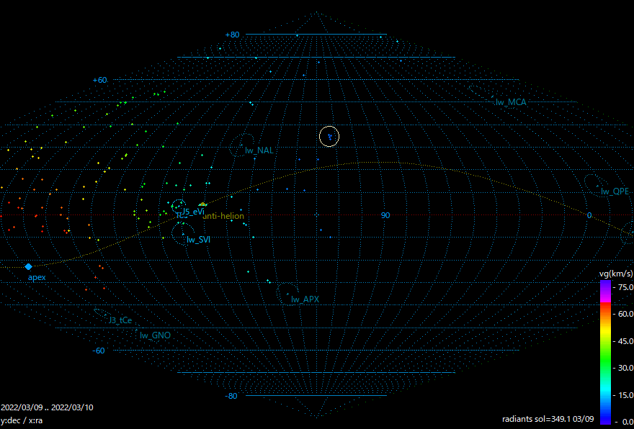Select the J5_eVi shower label
The image size is (634, 429).
(193, 212)
